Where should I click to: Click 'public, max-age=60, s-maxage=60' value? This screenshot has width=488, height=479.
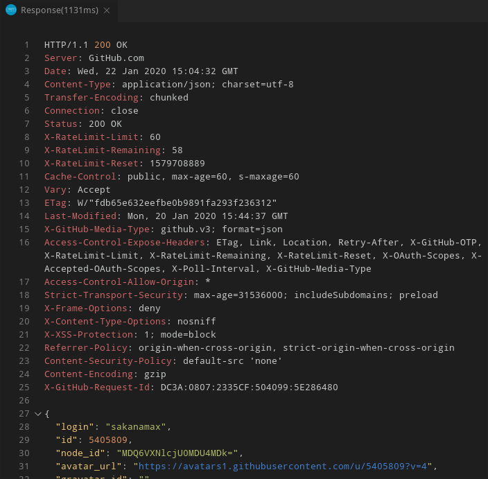point(214,177)
